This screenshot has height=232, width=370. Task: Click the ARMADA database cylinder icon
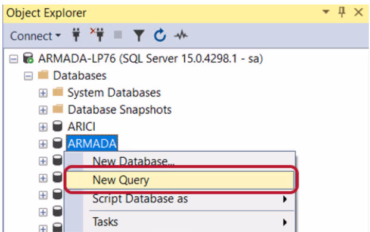(x=57, y=143)
